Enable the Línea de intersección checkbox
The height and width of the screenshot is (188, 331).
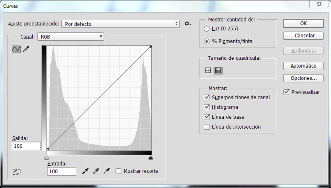pos(207,127)
